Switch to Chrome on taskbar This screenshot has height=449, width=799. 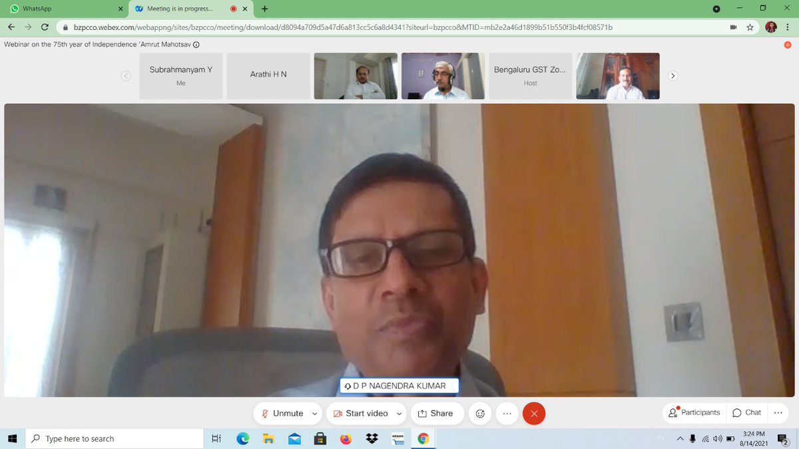[x=423, y=438]
